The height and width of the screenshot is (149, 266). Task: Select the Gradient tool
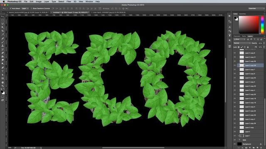2,57
